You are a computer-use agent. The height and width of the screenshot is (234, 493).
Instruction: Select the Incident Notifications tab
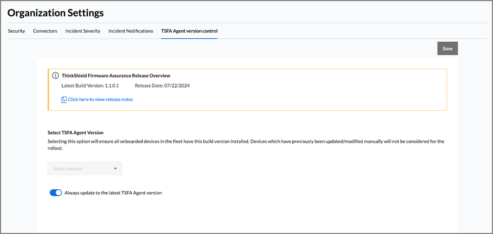click(131, 31)
